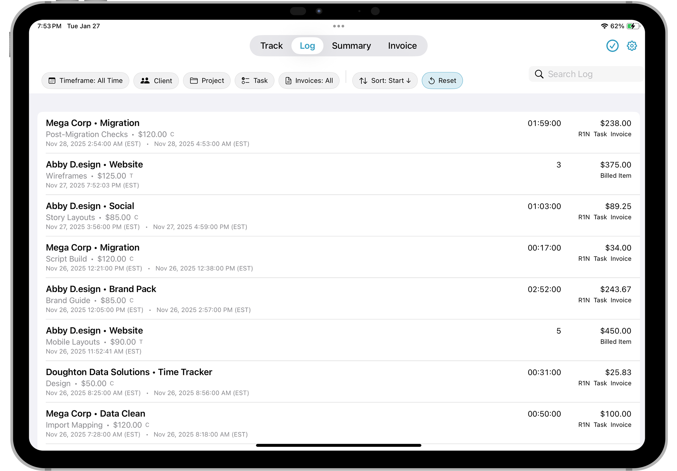Click the checklist icon on the Task filter
The width and height of the screenshot is (677, 471).
(x=245, y=80)
